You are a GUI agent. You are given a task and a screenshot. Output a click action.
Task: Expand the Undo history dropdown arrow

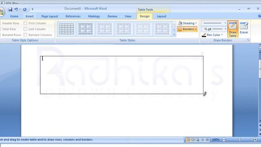(20, 9)
